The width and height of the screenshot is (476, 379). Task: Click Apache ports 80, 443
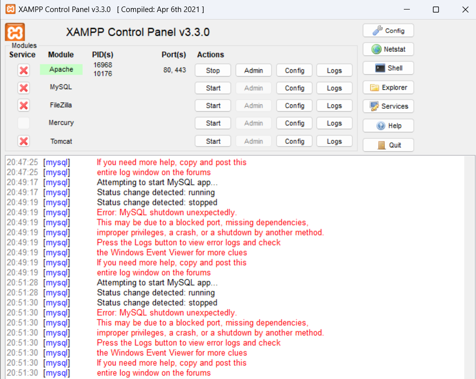tap(174, 70)
